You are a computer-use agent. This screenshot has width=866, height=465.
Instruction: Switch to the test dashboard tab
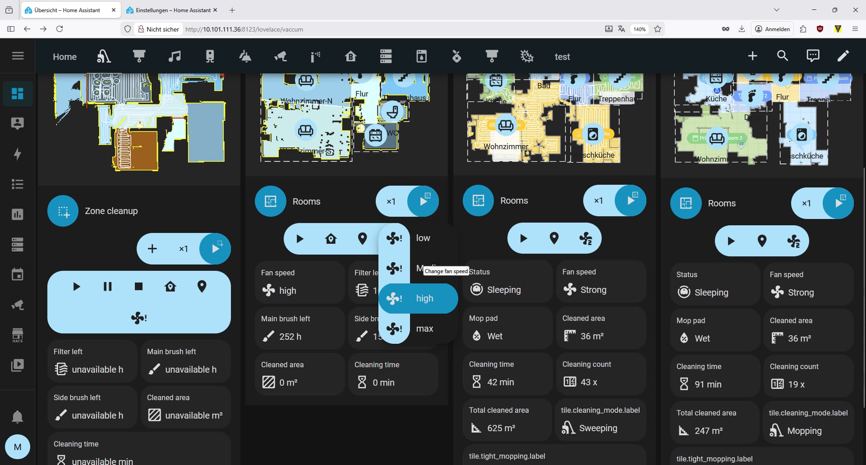562,57
